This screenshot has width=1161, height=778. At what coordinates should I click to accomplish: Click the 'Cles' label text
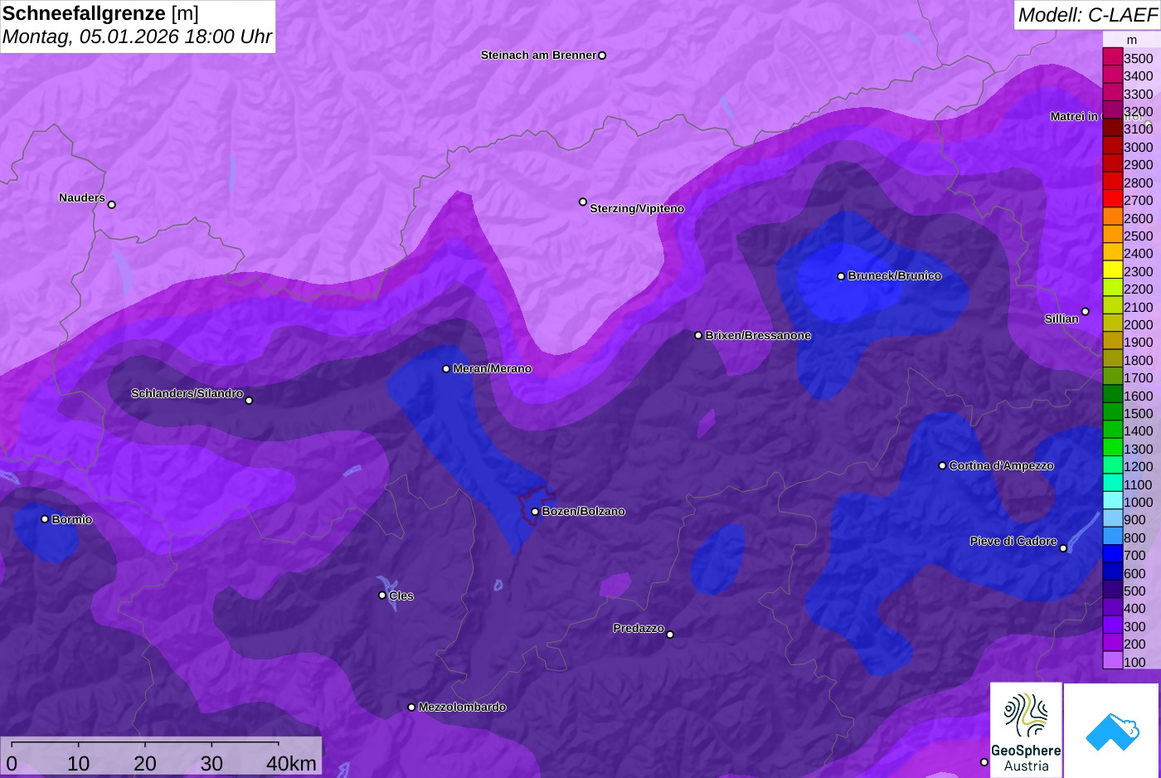click(401, 596)
